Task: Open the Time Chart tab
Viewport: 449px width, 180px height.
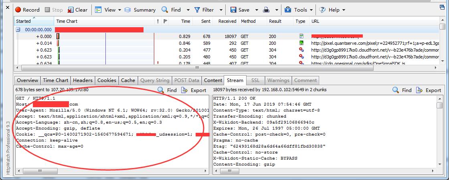Action: tap(55, 80)
